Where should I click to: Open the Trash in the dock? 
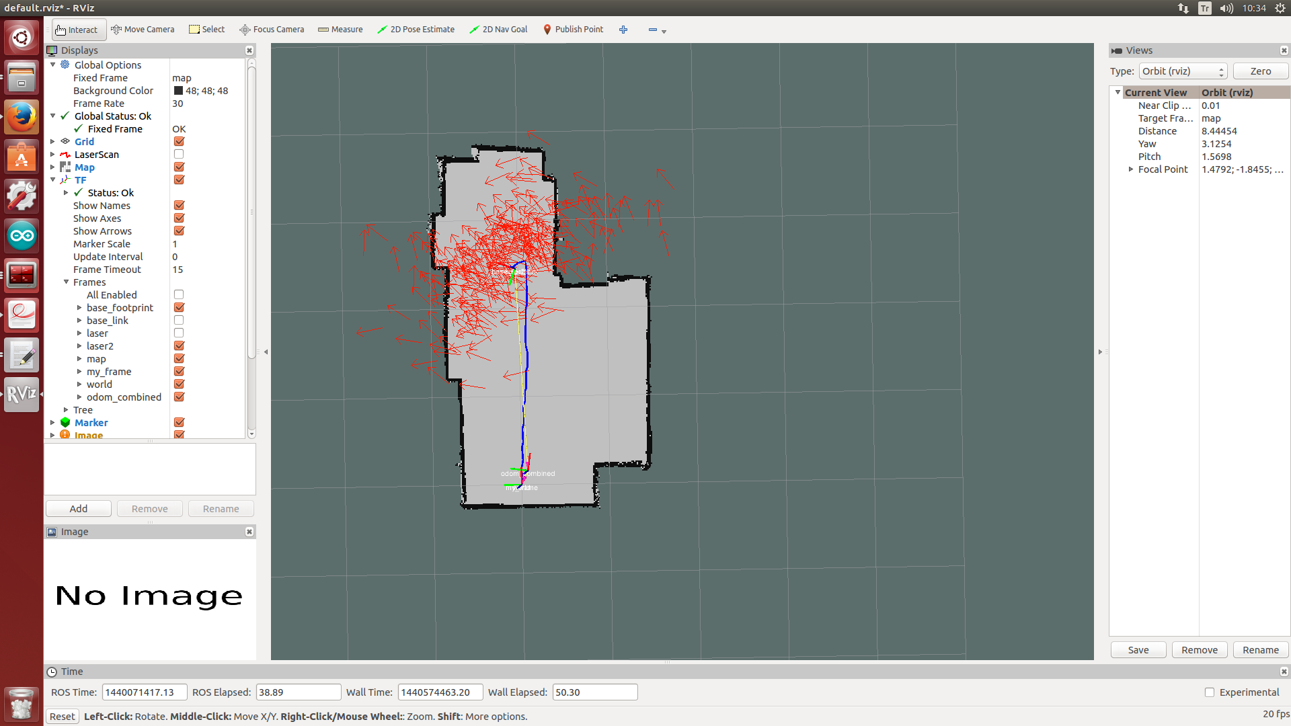pos(22,704)
